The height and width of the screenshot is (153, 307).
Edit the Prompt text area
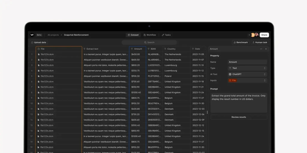pyautogui.click(x=239, y=103)
